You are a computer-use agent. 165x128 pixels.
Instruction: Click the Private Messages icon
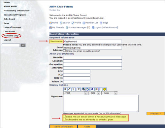[67, 28]
